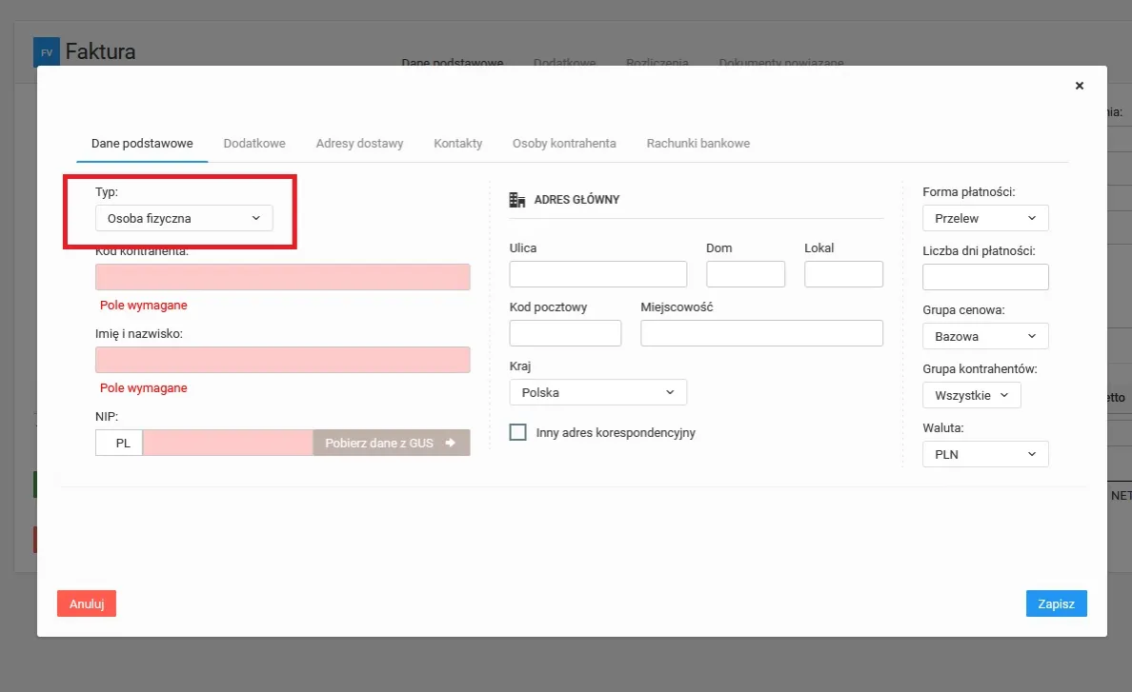Focus the Imię i nazwisko field
Screen dimensions: 1132x692
click(x=282, y=360)
